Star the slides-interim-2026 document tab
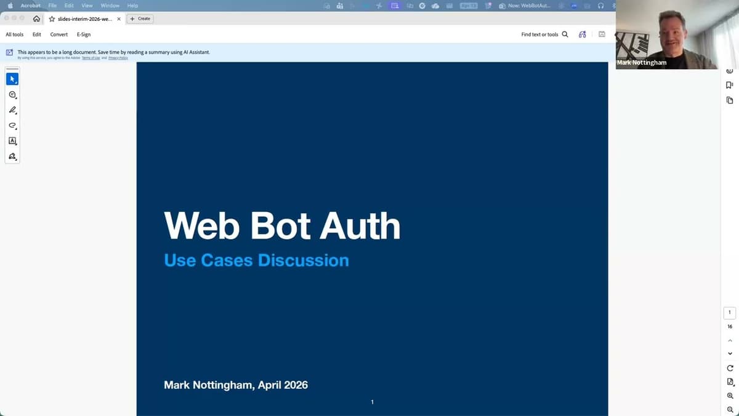This screenshot has width=739, height=416. [52, 18]
